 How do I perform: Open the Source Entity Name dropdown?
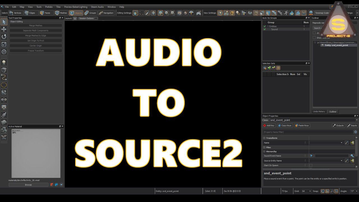tap(326, 161)
